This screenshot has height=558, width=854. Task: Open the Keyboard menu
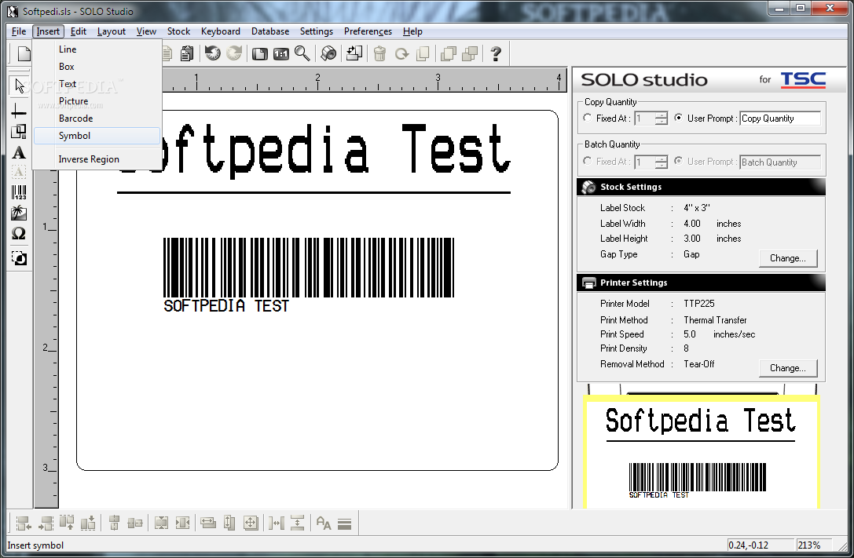tap(221, 31)
